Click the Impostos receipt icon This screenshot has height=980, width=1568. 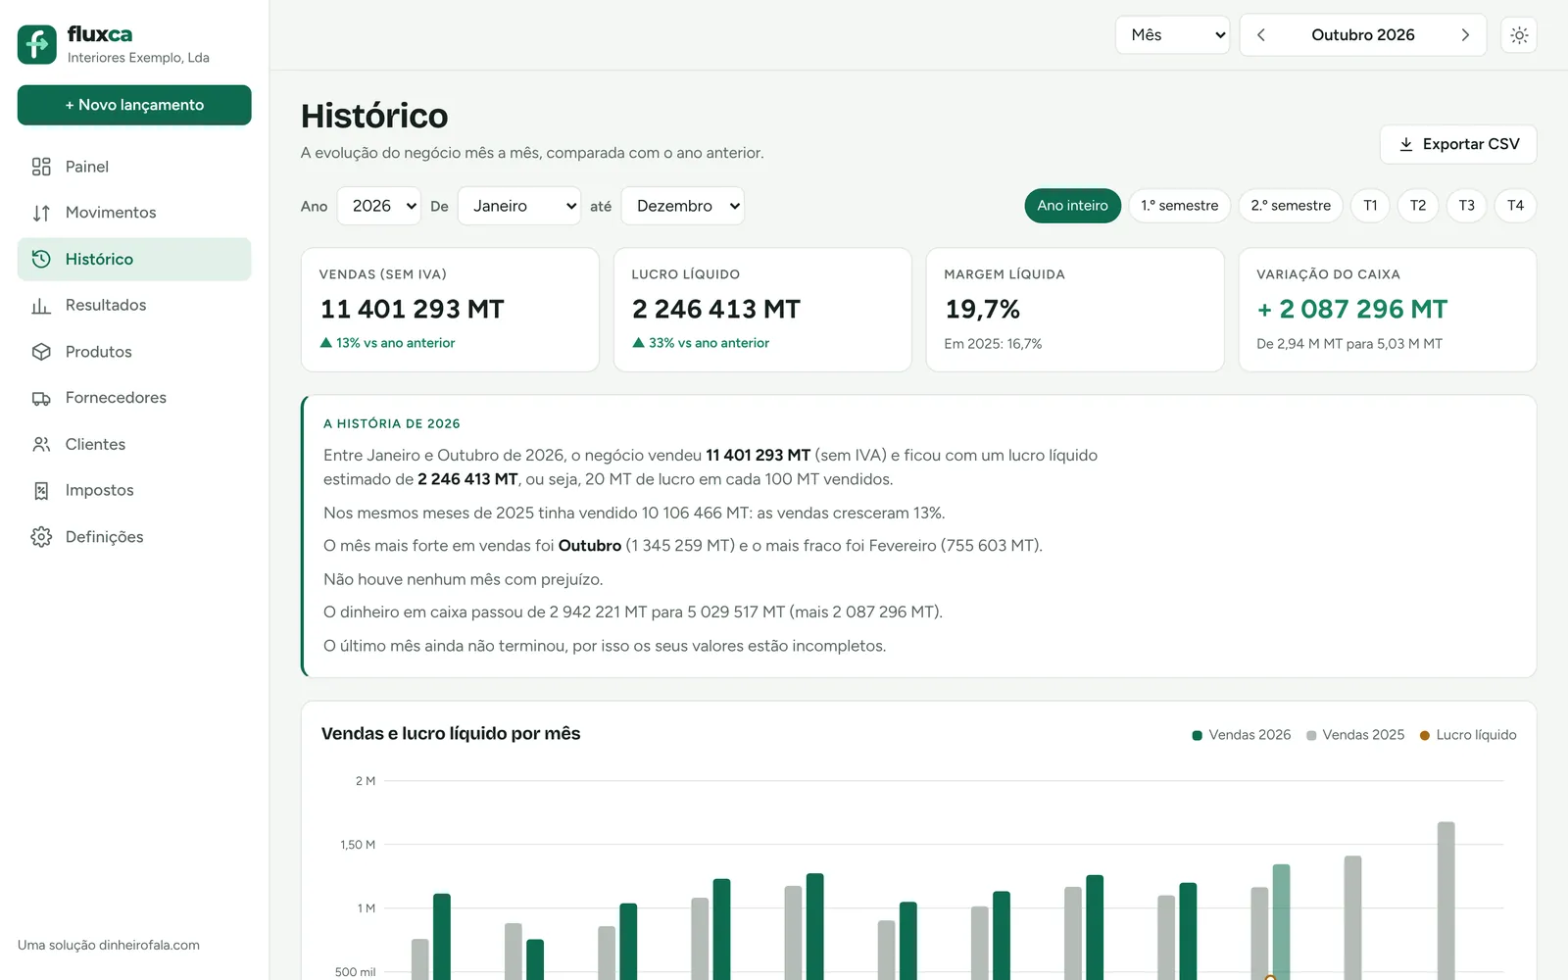tap(41, 491)
